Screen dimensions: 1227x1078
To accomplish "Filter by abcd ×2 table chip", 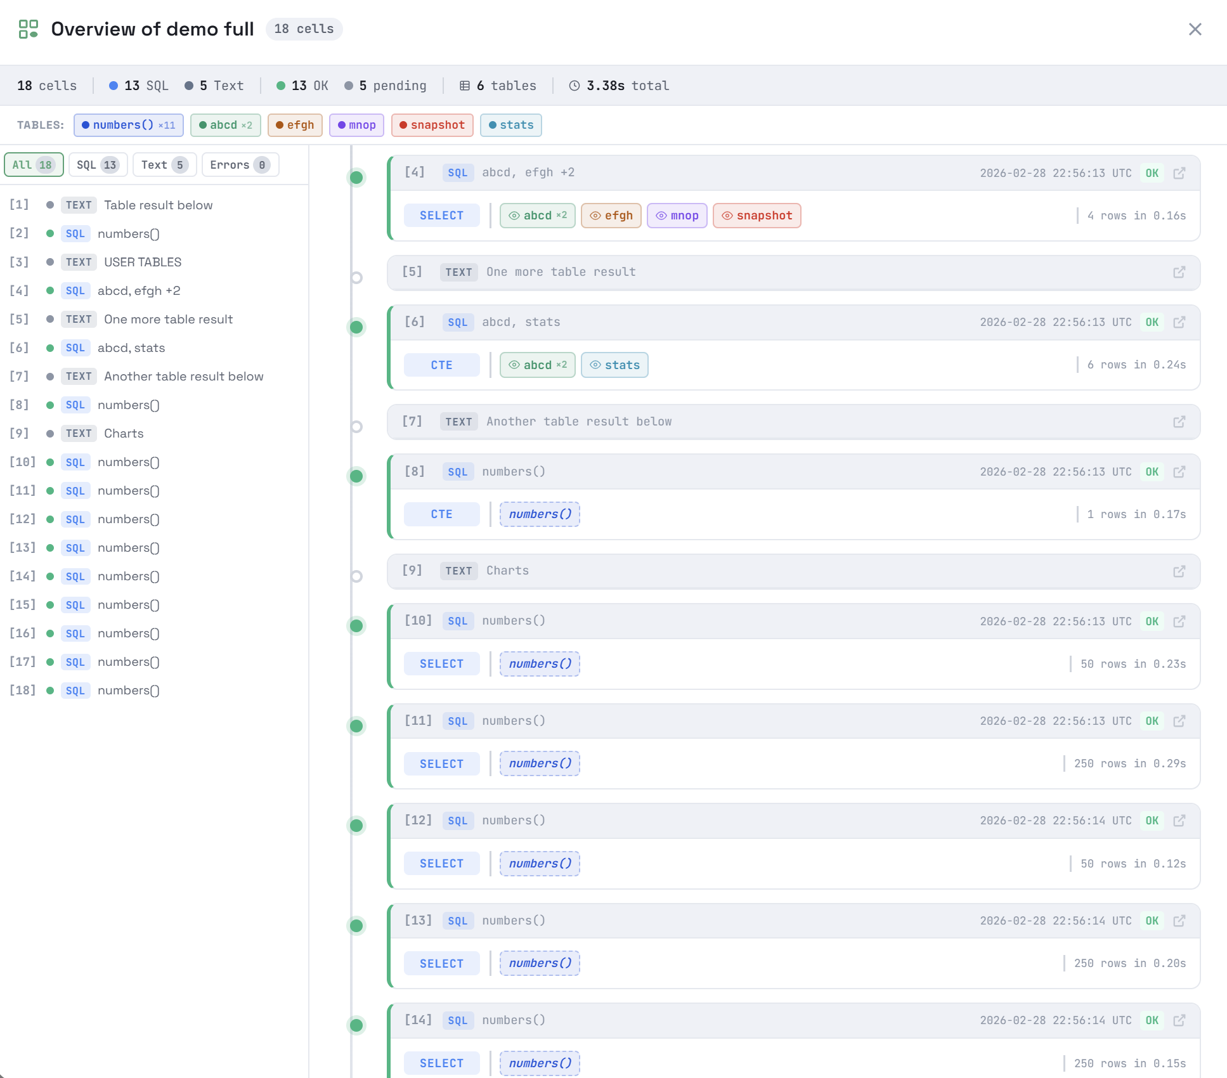I will tap(226, 125).
